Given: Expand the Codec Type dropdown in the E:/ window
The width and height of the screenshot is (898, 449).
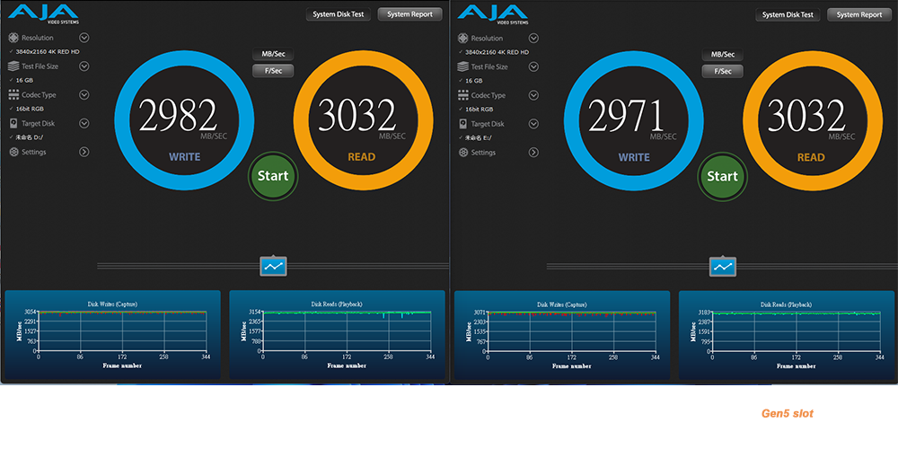Looking at the screenshot, I should [x=533, y=95].
